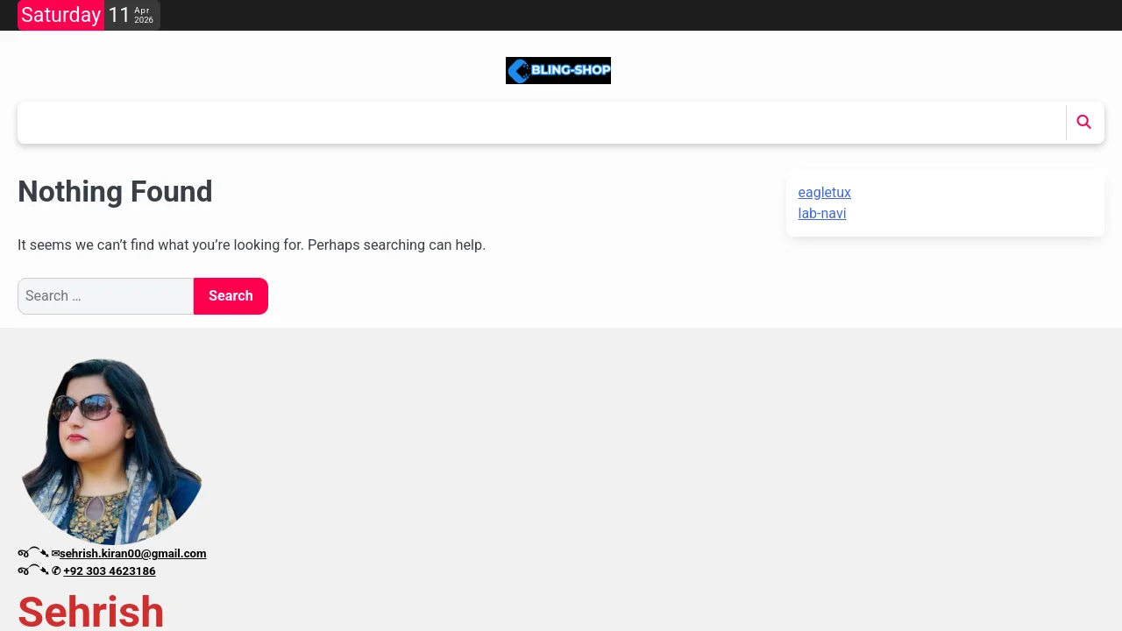The height and width of the screenshot is (631, 1122).
Task: Click the Bling-Shop logo
Action: tap(557, 71)
